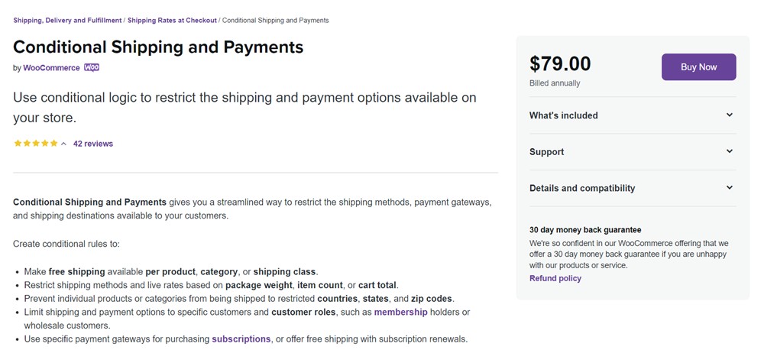The image size is (764, 350).
Task: Click the Conditional Shipping and Payments title
Action: (x=158, y=47)
